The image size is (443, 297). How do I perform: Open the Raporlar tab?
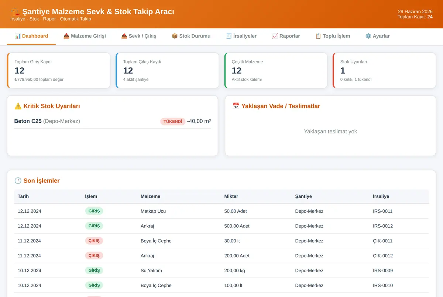286,36
